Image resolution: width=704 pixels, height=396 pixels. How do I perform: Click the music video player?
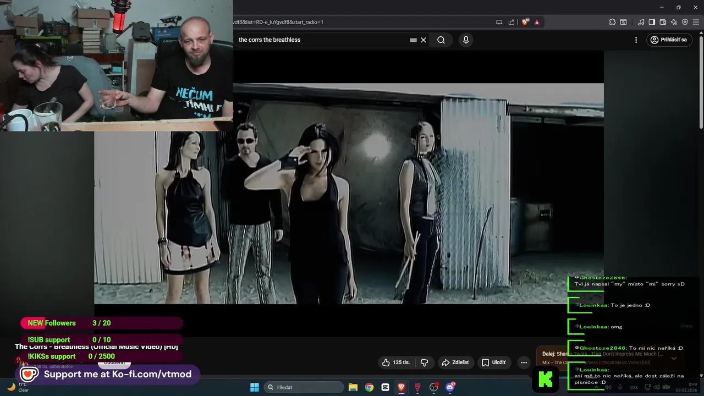click(x=349, y=193)
